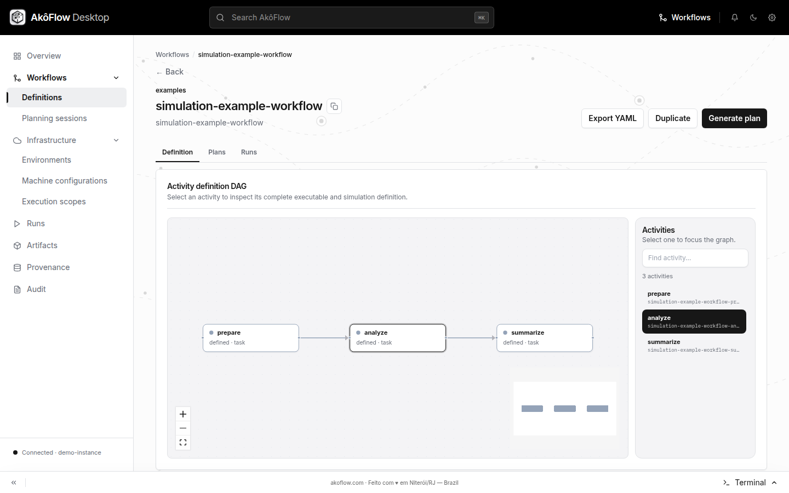Switch to the Definition tab
The image size is (789, 493).
178,152
